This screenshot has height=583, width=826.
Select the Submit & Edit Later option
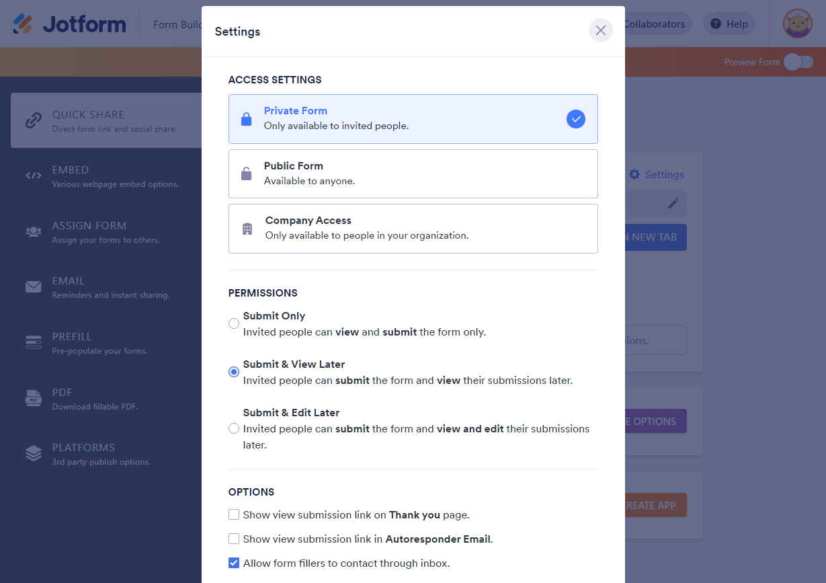pos(234,428)
